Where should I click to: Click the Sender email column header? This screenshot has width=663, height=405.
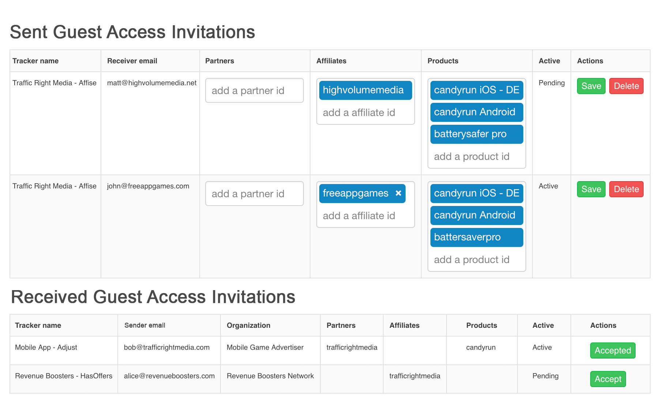145,325
